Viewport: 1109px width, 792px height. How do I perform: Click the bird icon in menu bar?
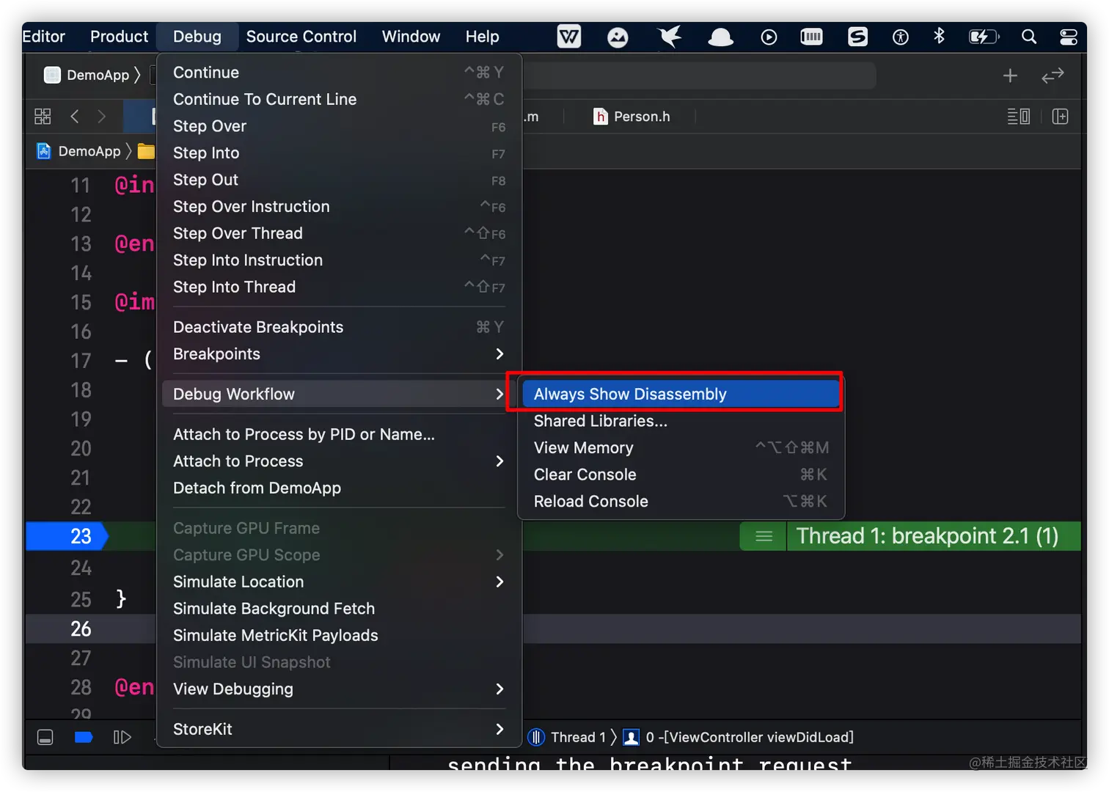pos(669,37)
